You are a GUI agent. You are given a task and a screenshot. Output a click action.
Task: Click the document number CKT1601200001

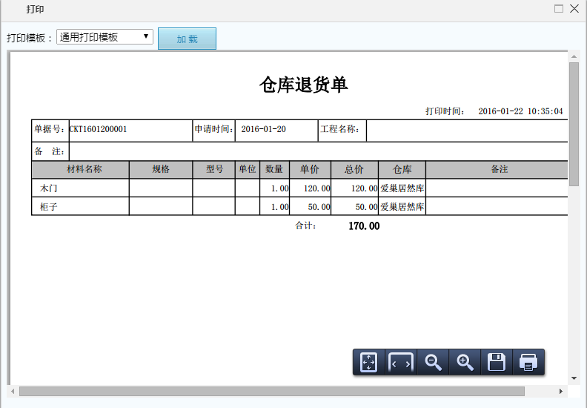pos(99,129)
